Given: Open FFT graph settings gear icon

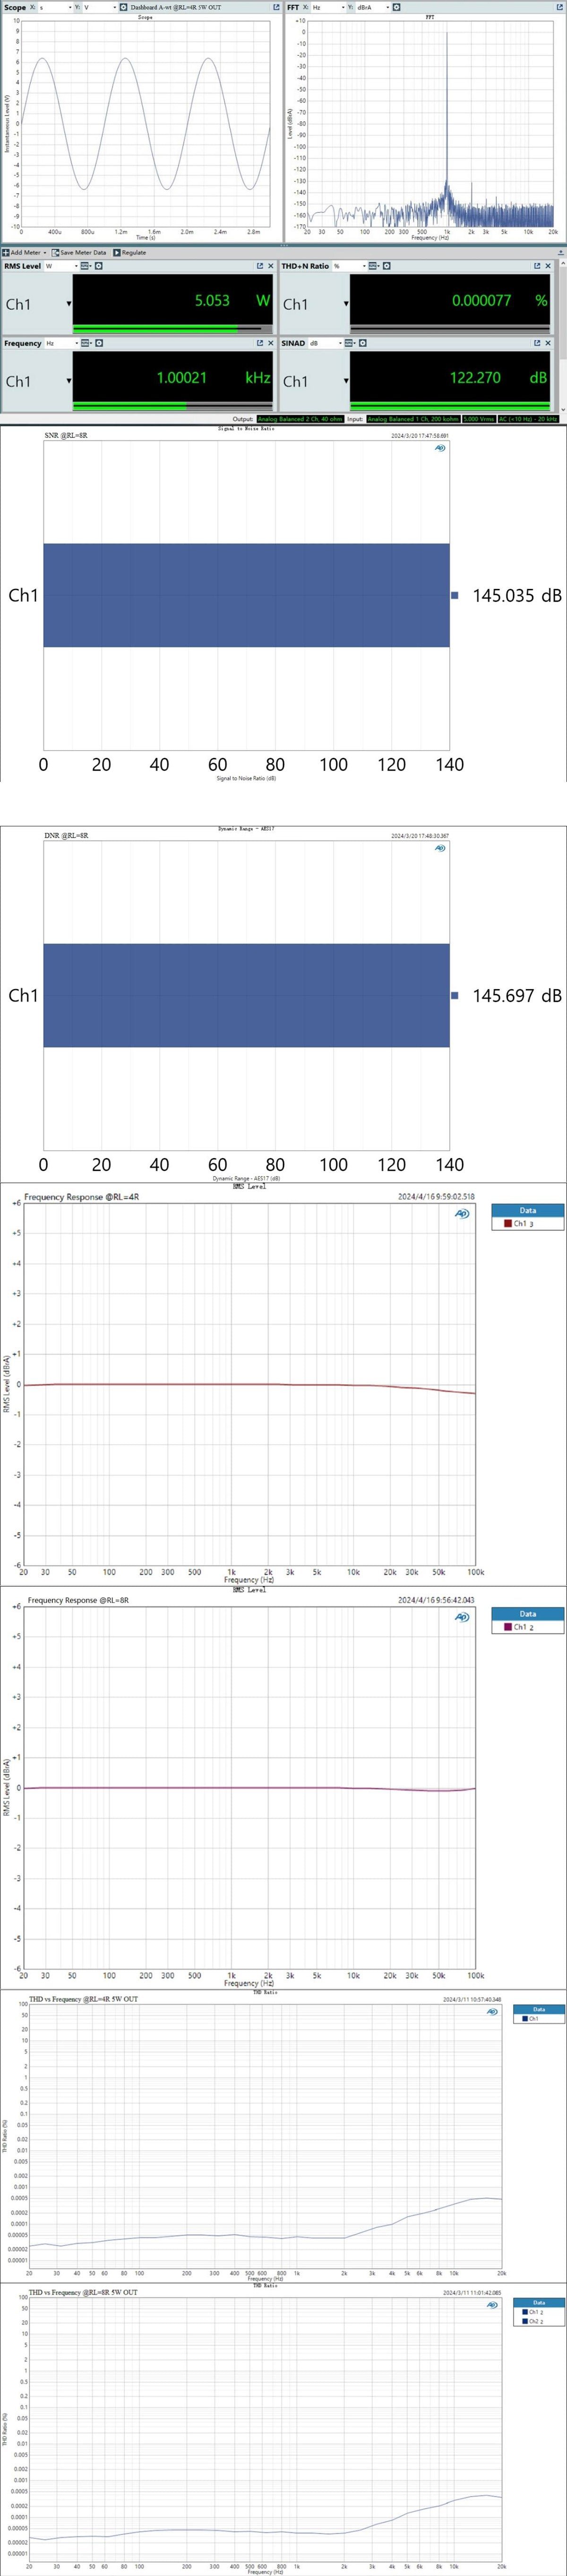Looking at the screenshot, I should coord(396,7).
